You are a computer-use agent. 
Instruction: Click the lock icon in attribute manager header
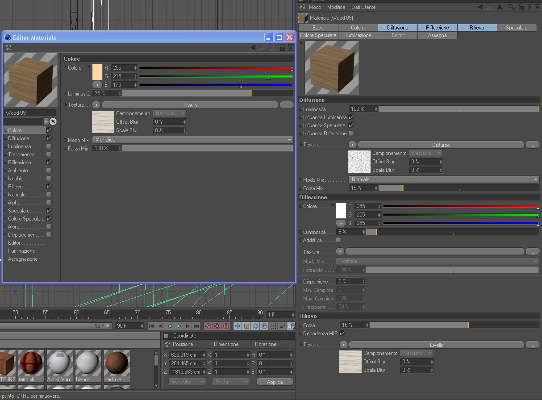(521, 7)
